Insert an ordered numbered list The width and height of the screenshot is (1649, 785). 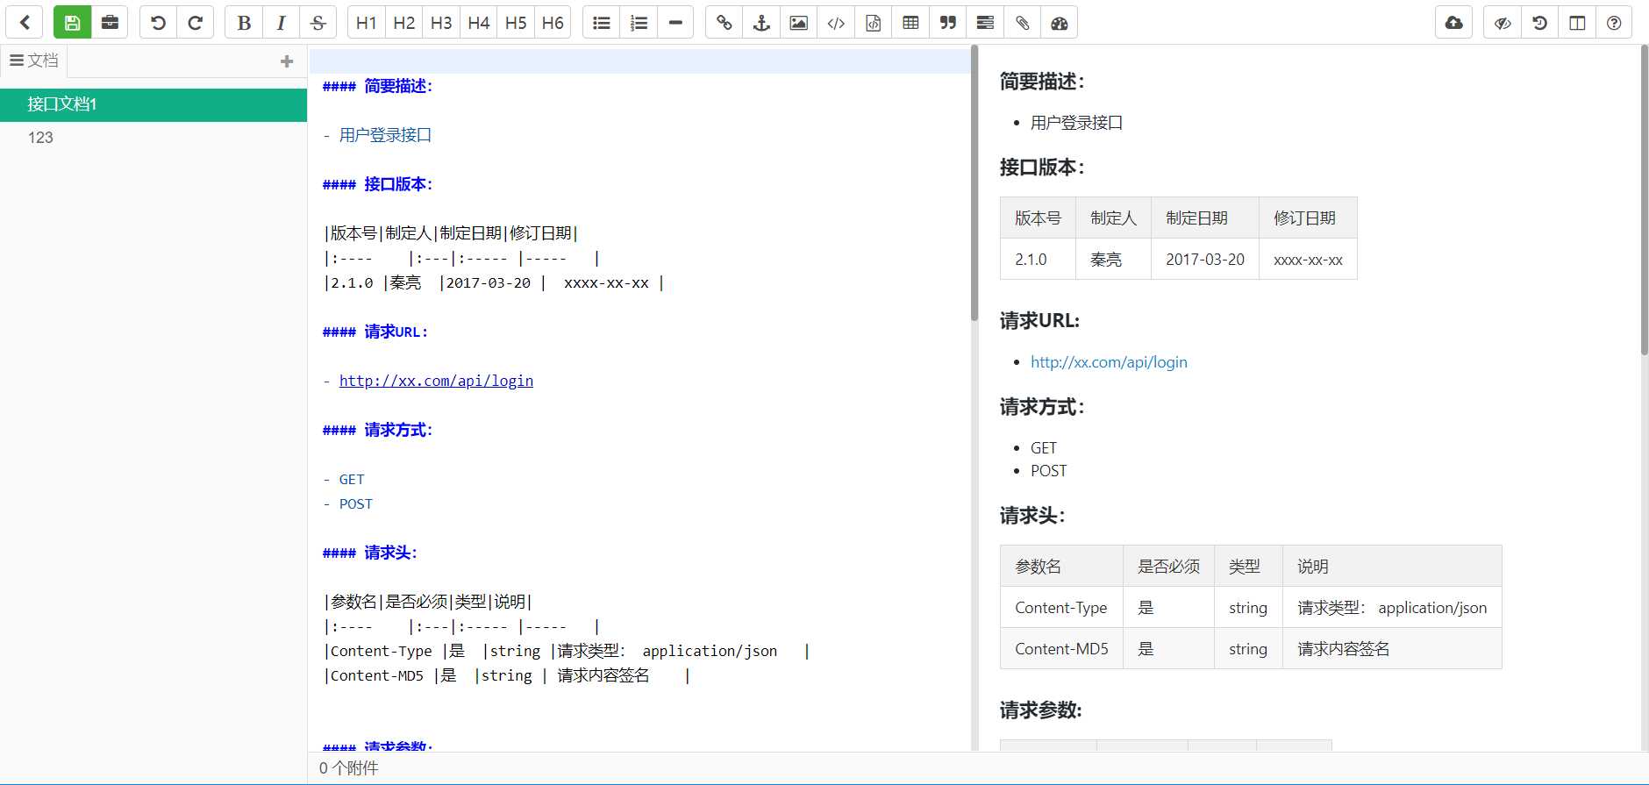click(x=639, y=23)
